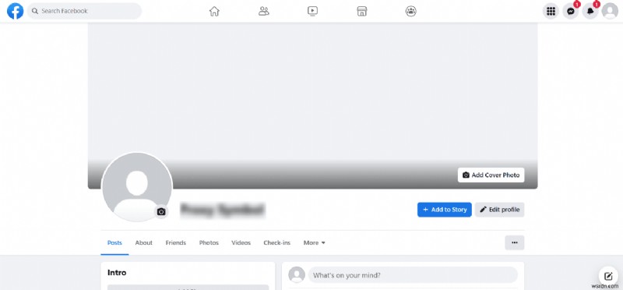Open the Groups icon in top navigation
Screen dimensions: 623x290
click(411, 11)
